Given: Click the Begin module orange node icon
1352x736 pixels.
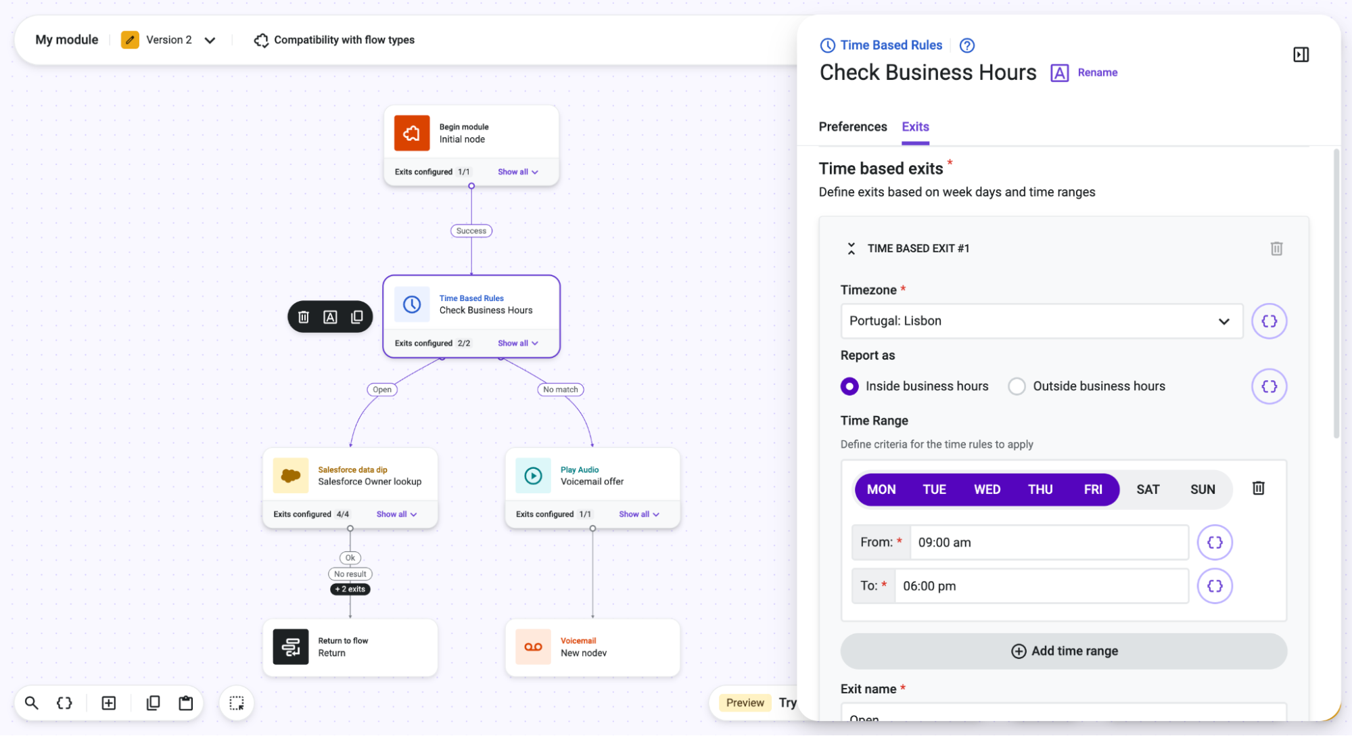Looking at the screenshot, I should click(412, 133).
